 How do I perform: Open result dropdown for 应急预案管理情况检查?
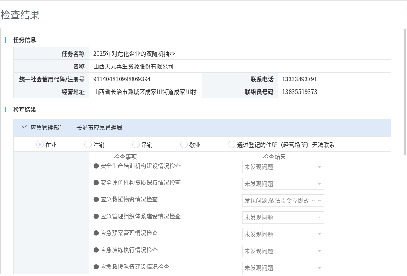point(283,234)
